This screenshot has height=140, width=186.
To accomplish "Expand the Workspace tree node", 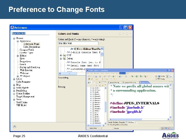I will pyautogui.click(x=18, y=76).
